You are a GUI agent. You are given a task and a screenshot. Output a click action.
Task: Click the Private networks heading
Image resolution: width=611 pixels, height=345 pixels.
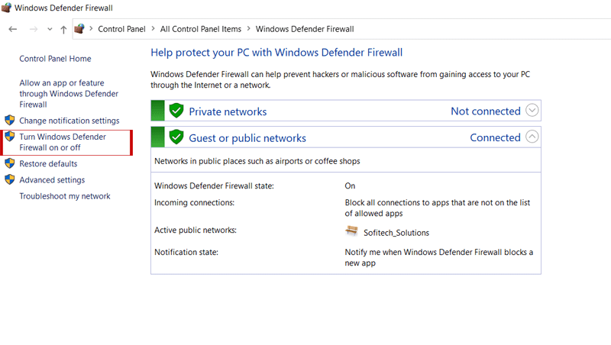(x=228, y=111)
